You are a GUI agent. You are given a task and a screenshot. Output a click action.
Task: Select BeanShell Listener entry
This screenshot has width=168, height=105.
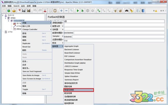[x=79, y=53]
